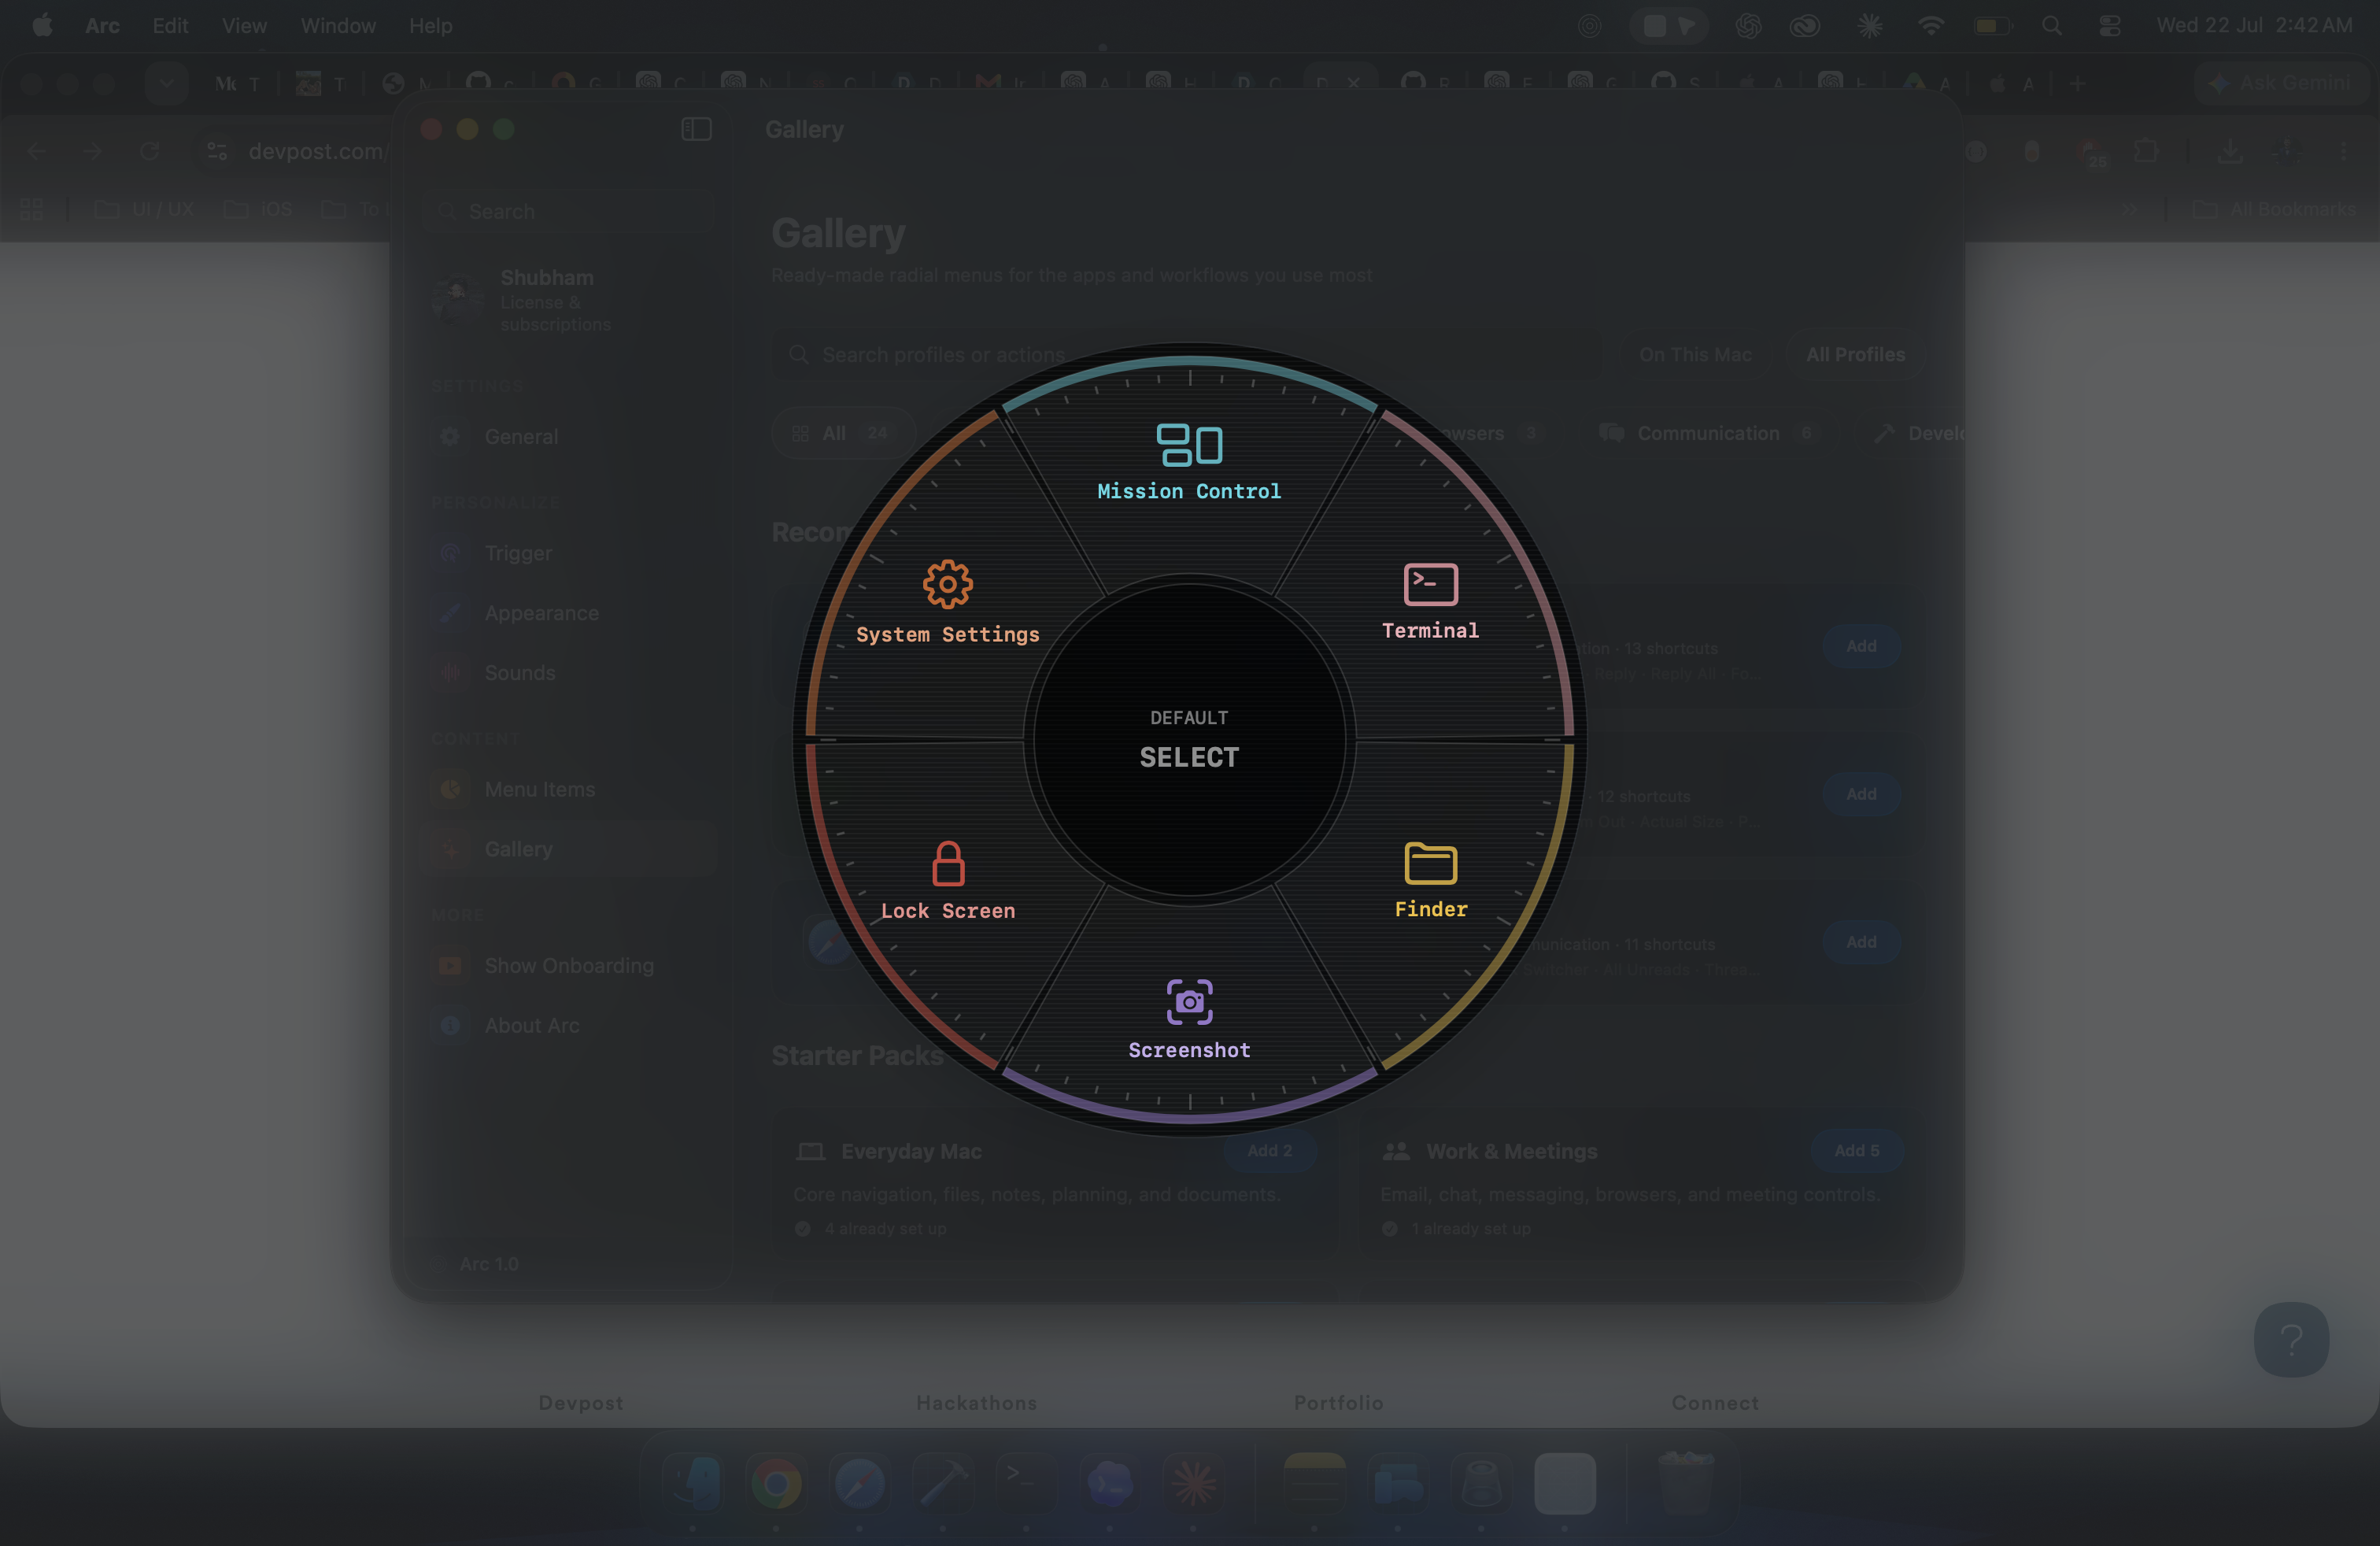Viewport: 2380px width, 1546px height.
Task: Open Control Center in the menu bar
Action: (x=2110, y=26)
